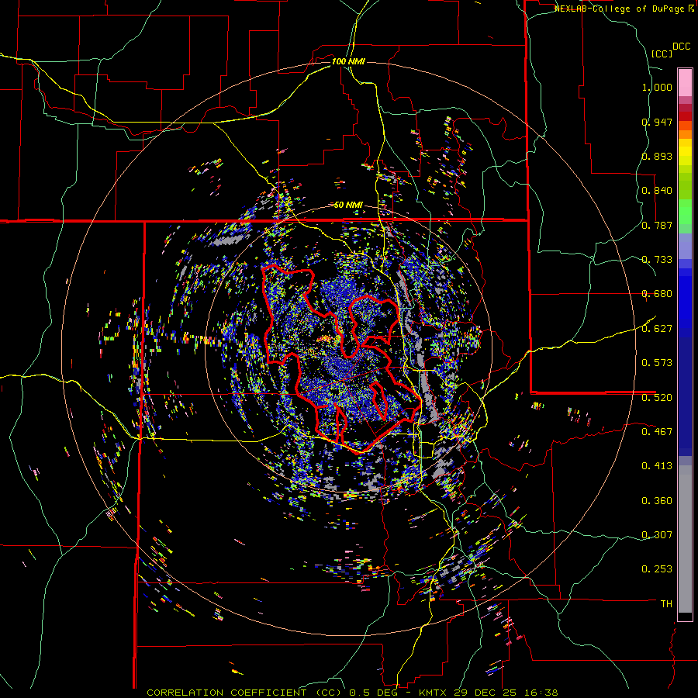Click the 0.360 scale value
This screenshot has width=698, height=698.
(x=657, y=500)
